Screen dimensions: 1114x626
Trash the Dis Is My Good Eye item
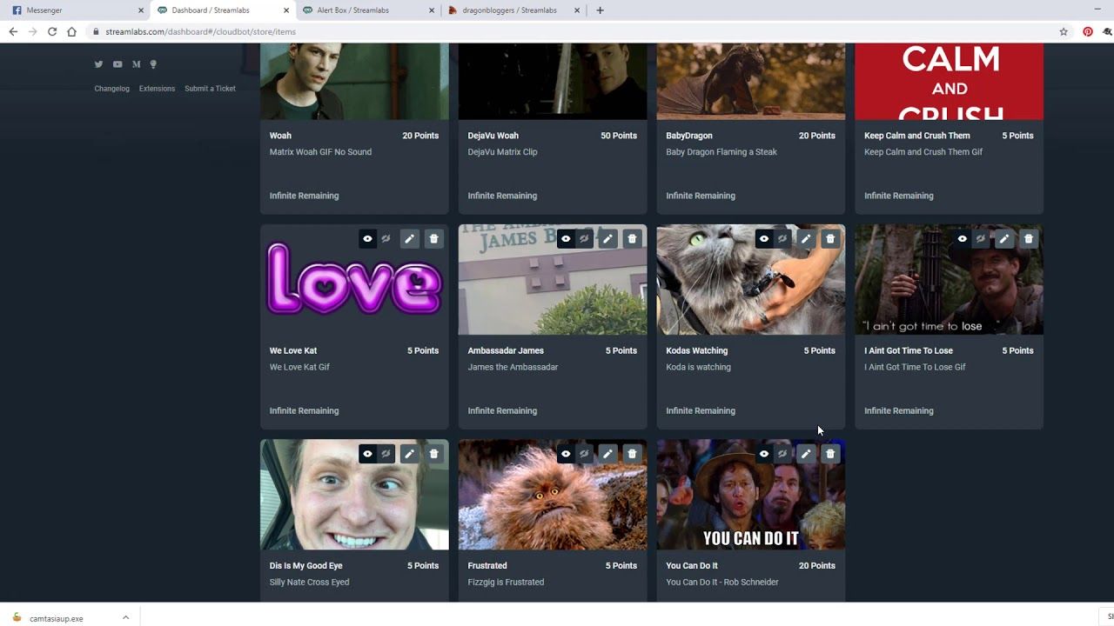point(433,453)
